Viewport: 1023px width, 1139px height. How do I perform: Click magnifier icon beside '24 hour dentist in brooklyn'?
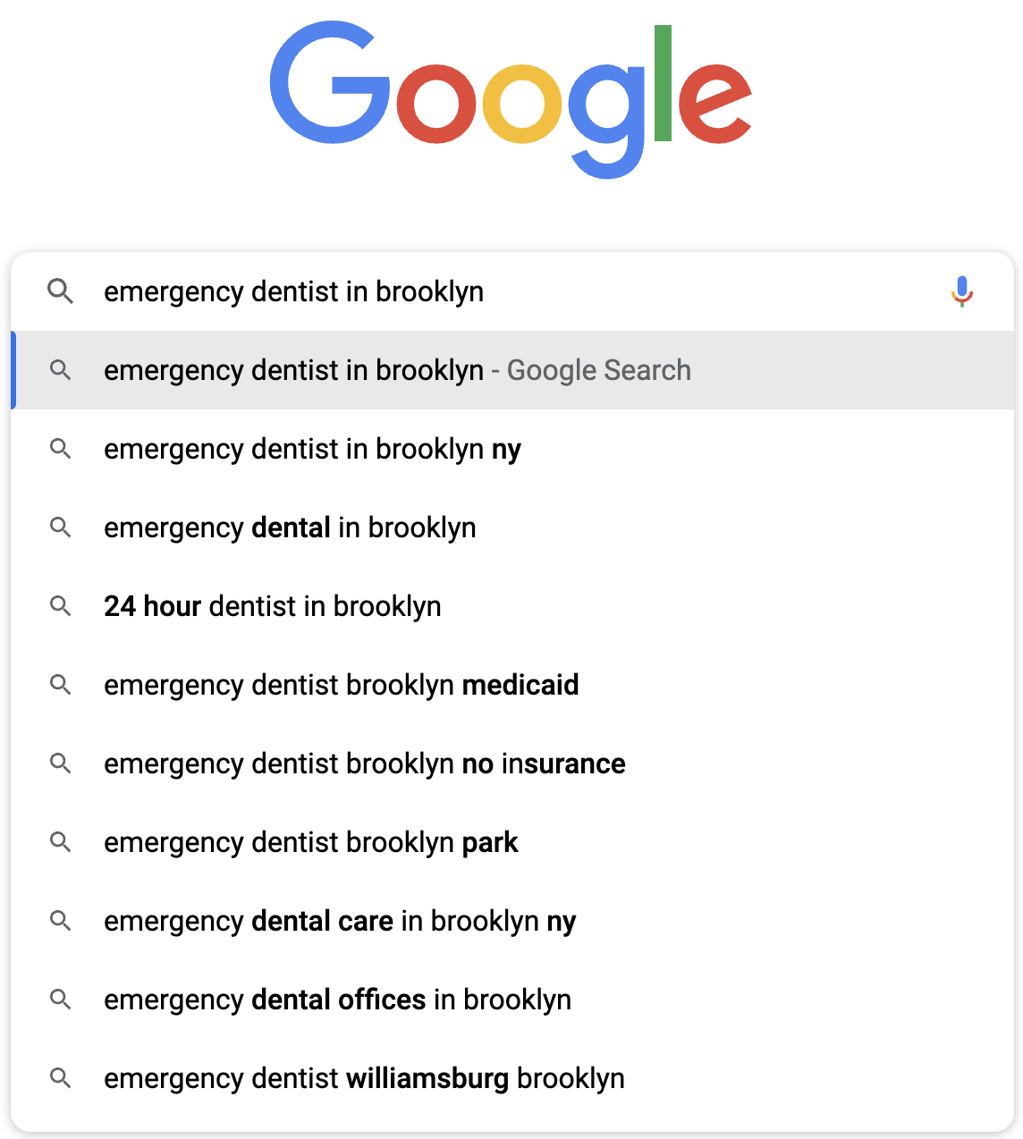click(x=61, y=606)
